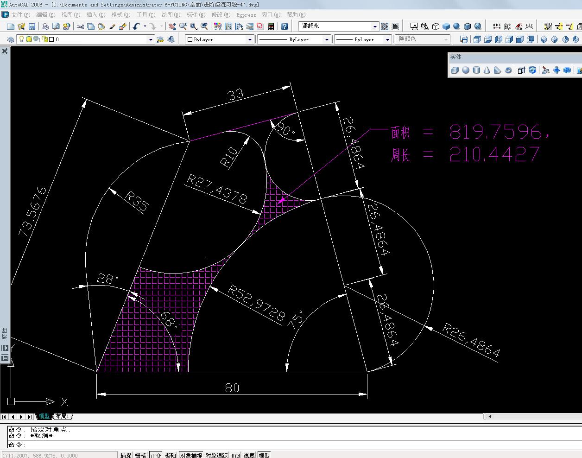The width and height of the screenshot is (582, 458).
Task: Click the white layer color swatch
Action: pos(51,40)
